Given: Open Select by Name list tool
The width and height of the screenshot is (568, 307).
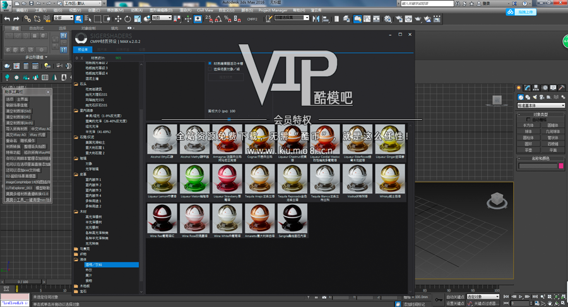Looking at the screenshot, I should click(x=88, y=19).
